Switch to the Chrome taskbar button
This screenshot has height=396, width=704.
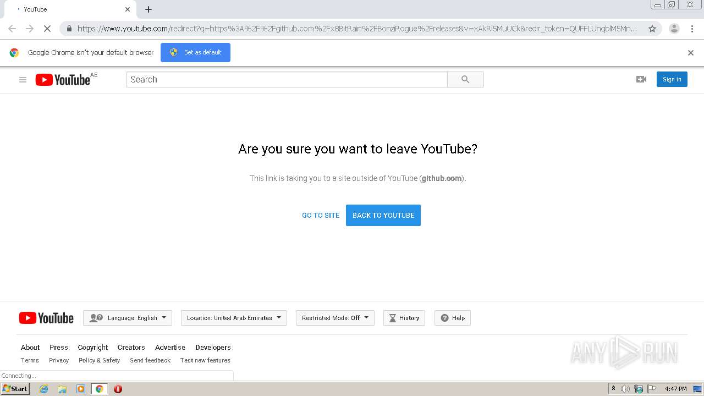point(99,389)
